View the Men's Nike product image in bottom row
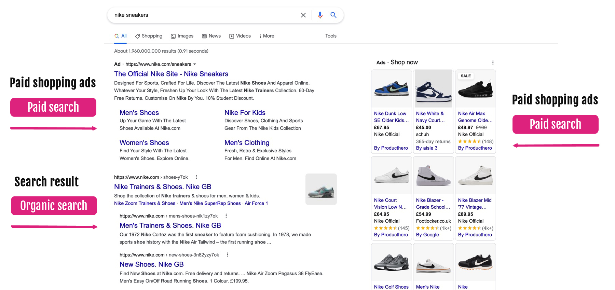The height and width of the screenshot is (290, 615). click(x=434, y=262)
